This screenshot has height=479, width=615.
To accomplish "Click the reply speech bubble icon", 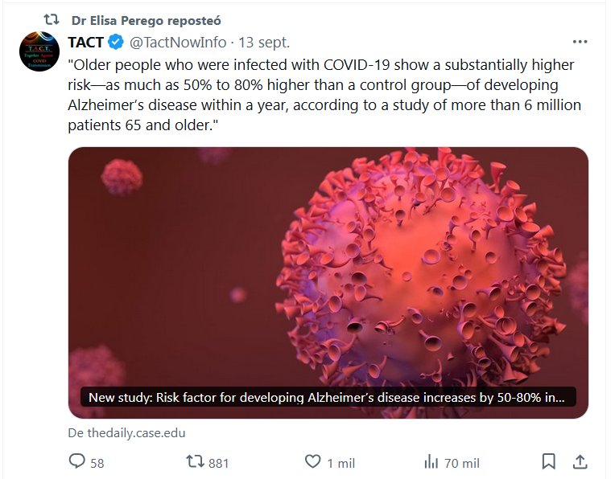I will point(77,462).
